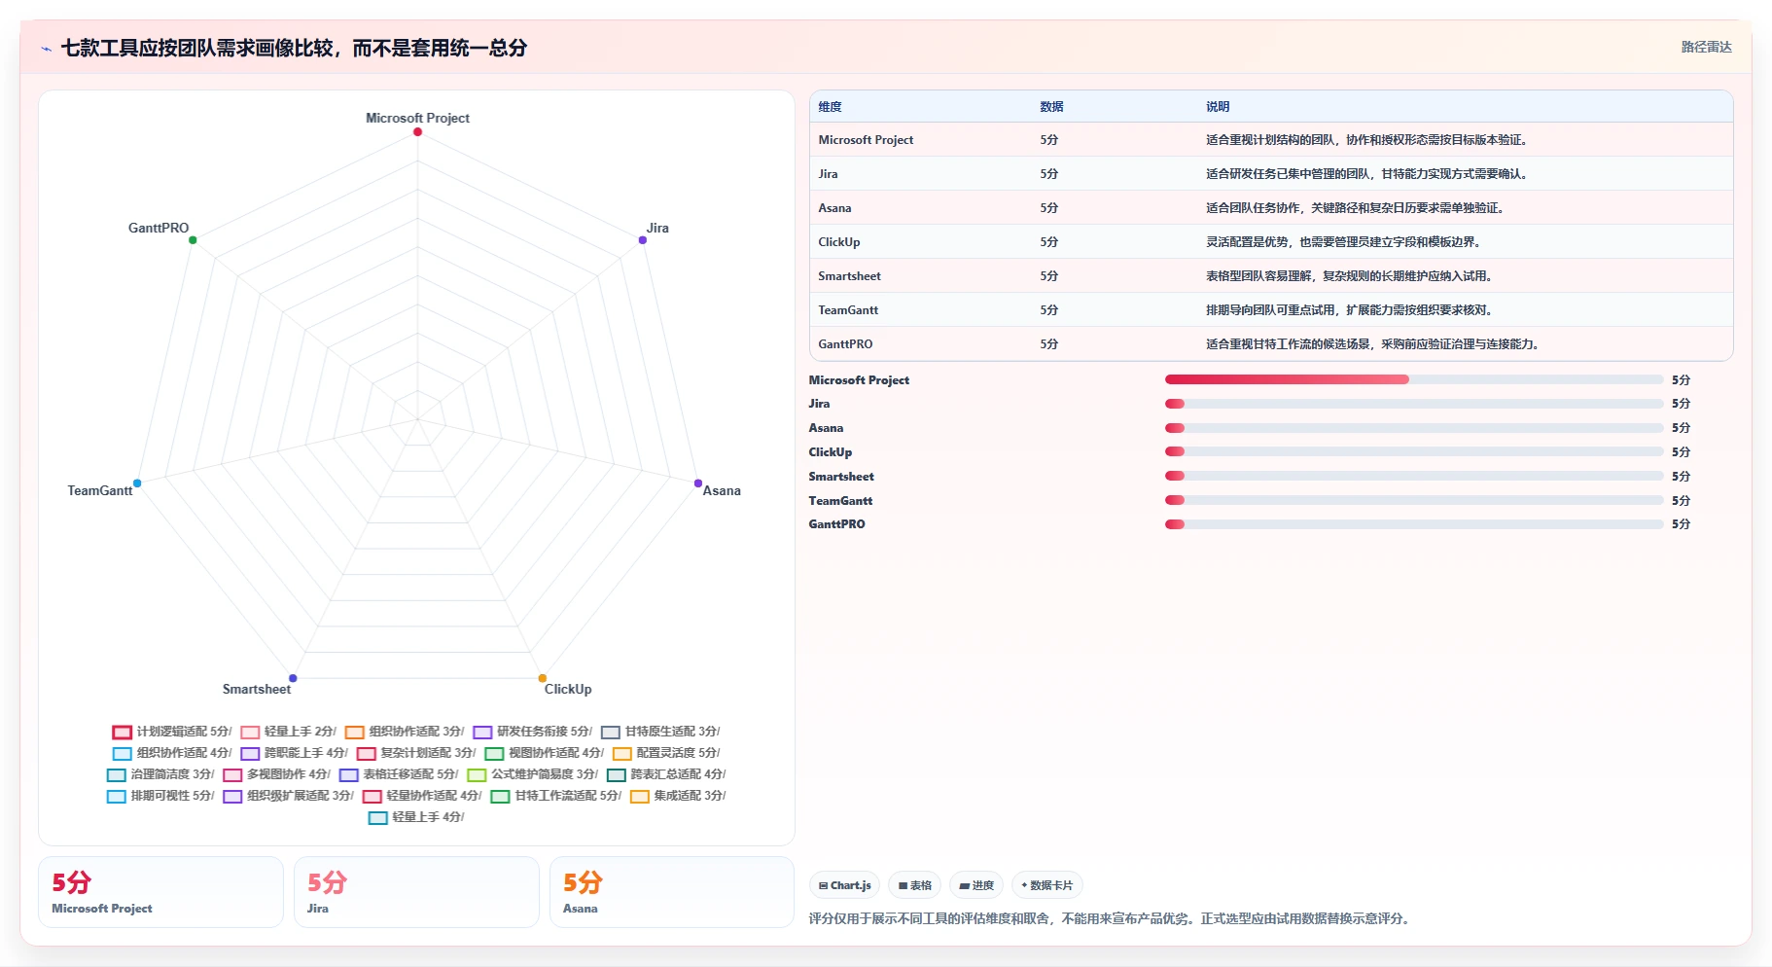The image size is (1772, 967).
Task: Click the 公式维护简易度 3分 legend item
Action: [532, 774]
